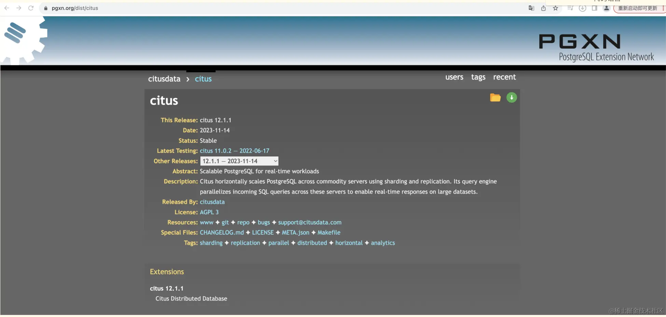Open the reading list icon
This screenshot has width=666, height=317.
coord(570,8)
